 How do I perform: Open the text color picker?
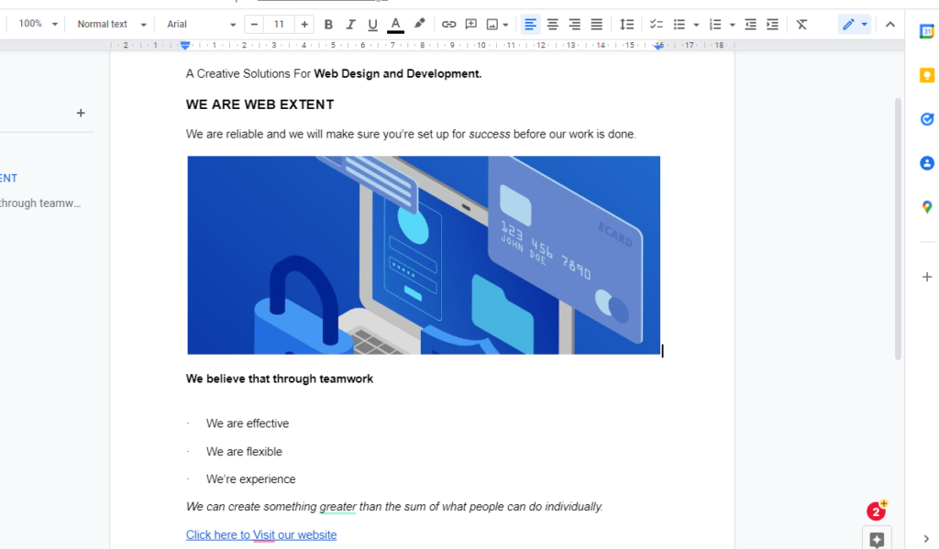click(x=395, y=25)
